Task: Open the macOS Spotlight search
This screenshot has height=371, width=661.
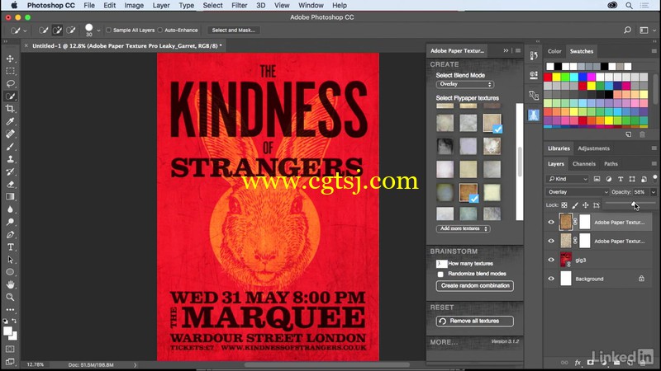Action: click(629, 6)
